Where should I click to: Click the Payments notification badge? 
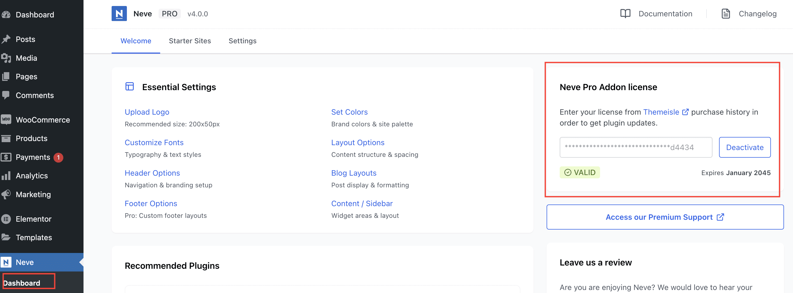coord(58,157)
